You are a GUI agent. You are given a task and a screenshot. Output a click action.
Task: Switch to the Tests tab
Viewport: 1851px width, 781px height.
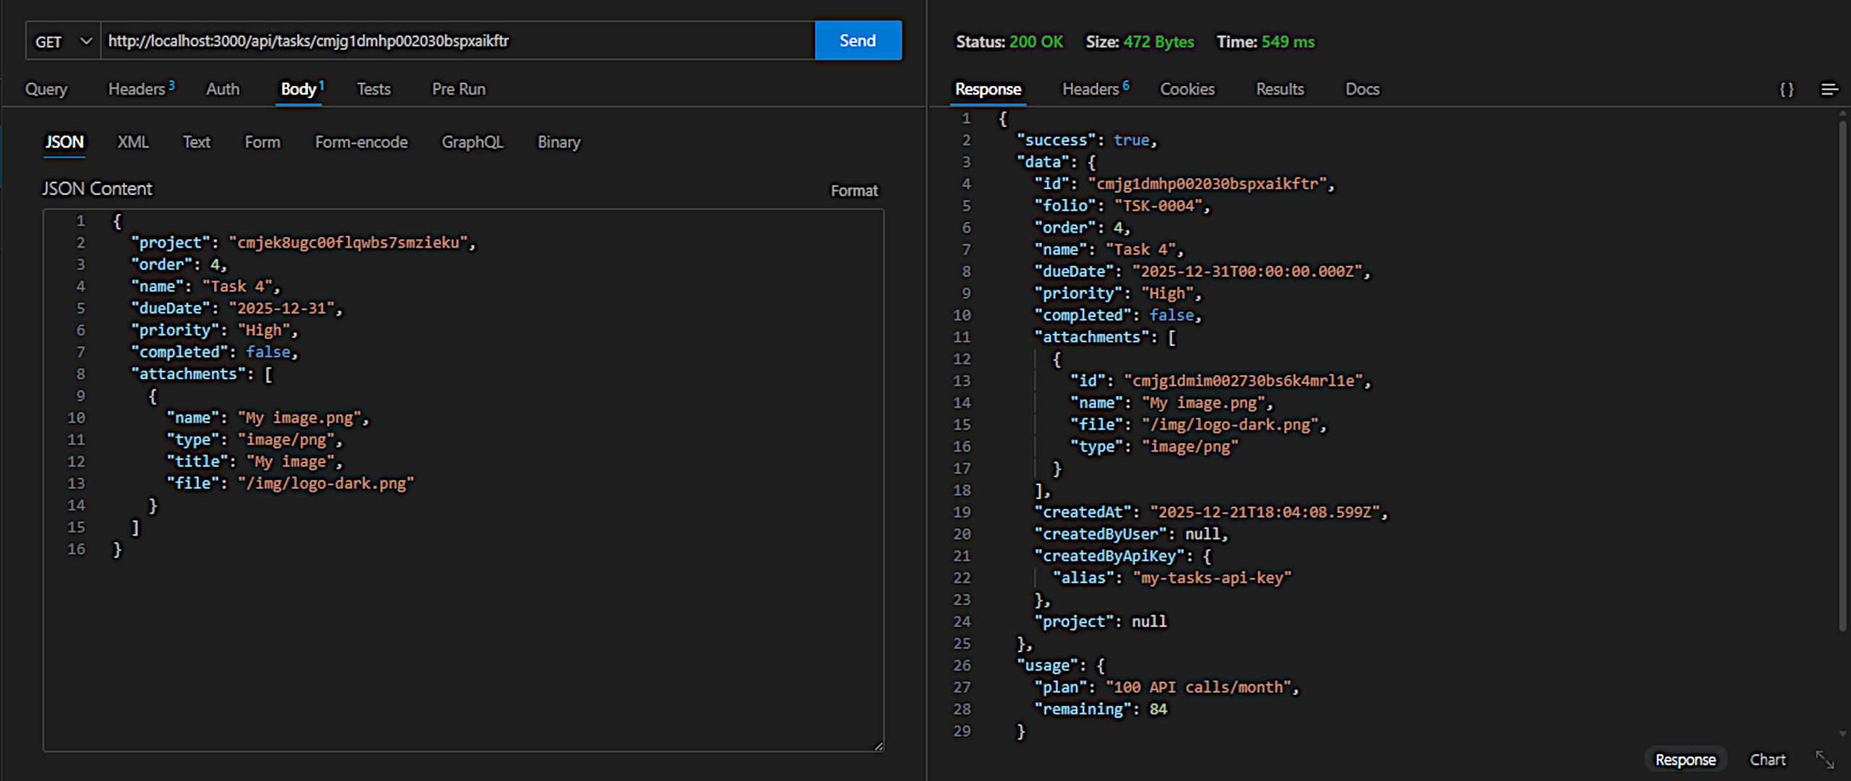coord(374,90)
